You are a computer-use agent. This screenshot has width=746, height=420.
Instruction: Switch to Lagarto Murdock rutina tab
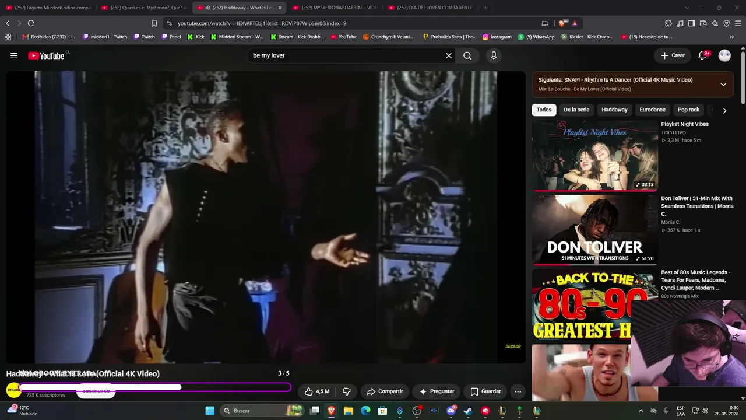49,8
